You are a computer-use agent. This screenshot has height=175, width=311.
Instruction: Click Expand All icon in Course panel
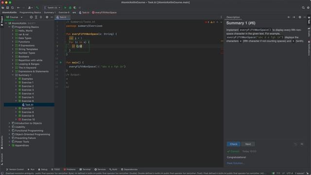36,17
